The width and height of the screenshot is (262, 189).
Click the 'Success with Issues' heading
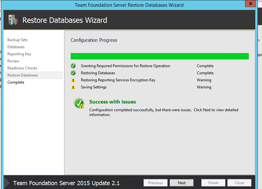coord(112,102)
